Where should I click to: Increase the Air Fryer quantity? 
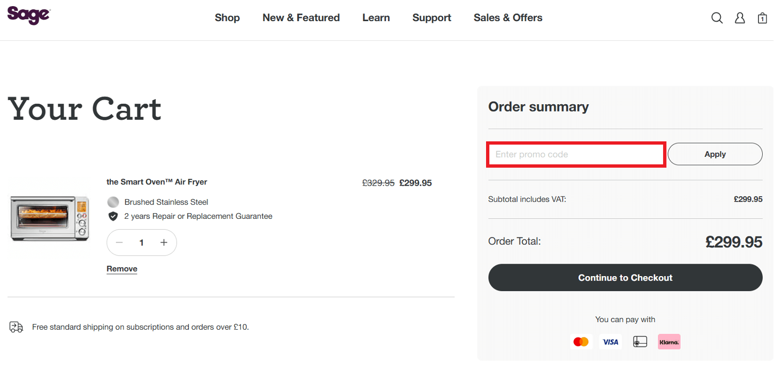(x=164, y=242)
